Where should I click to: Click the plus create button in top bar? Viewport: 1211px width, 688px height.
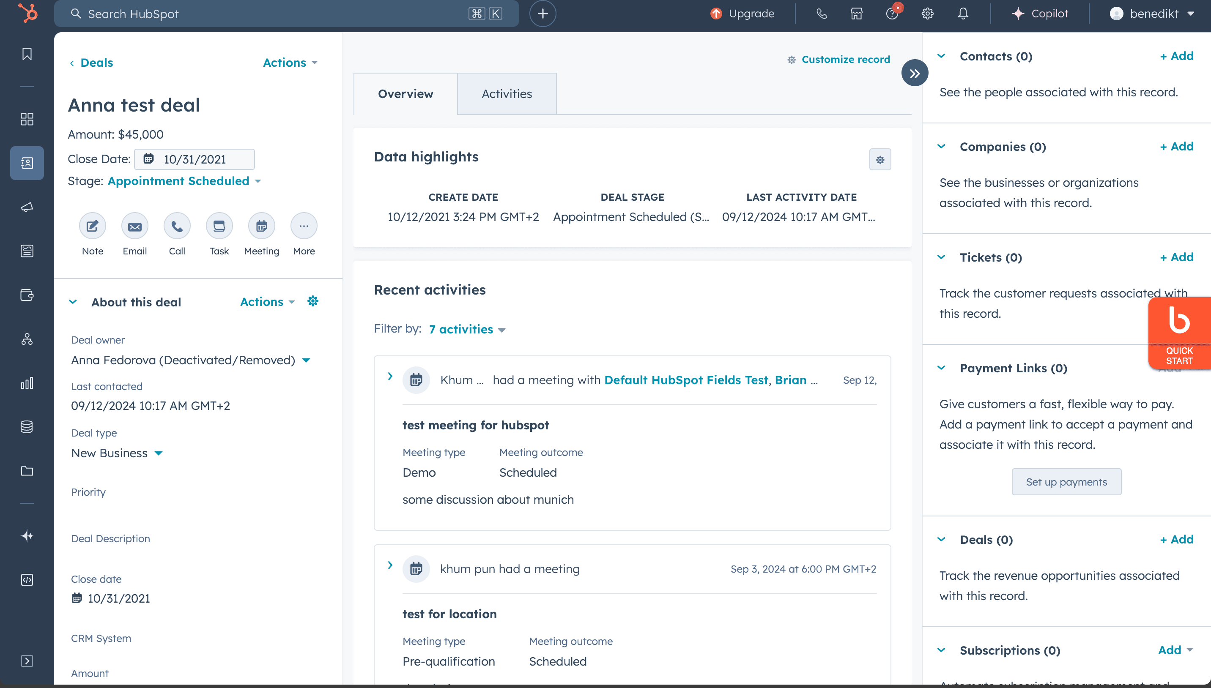542,14
